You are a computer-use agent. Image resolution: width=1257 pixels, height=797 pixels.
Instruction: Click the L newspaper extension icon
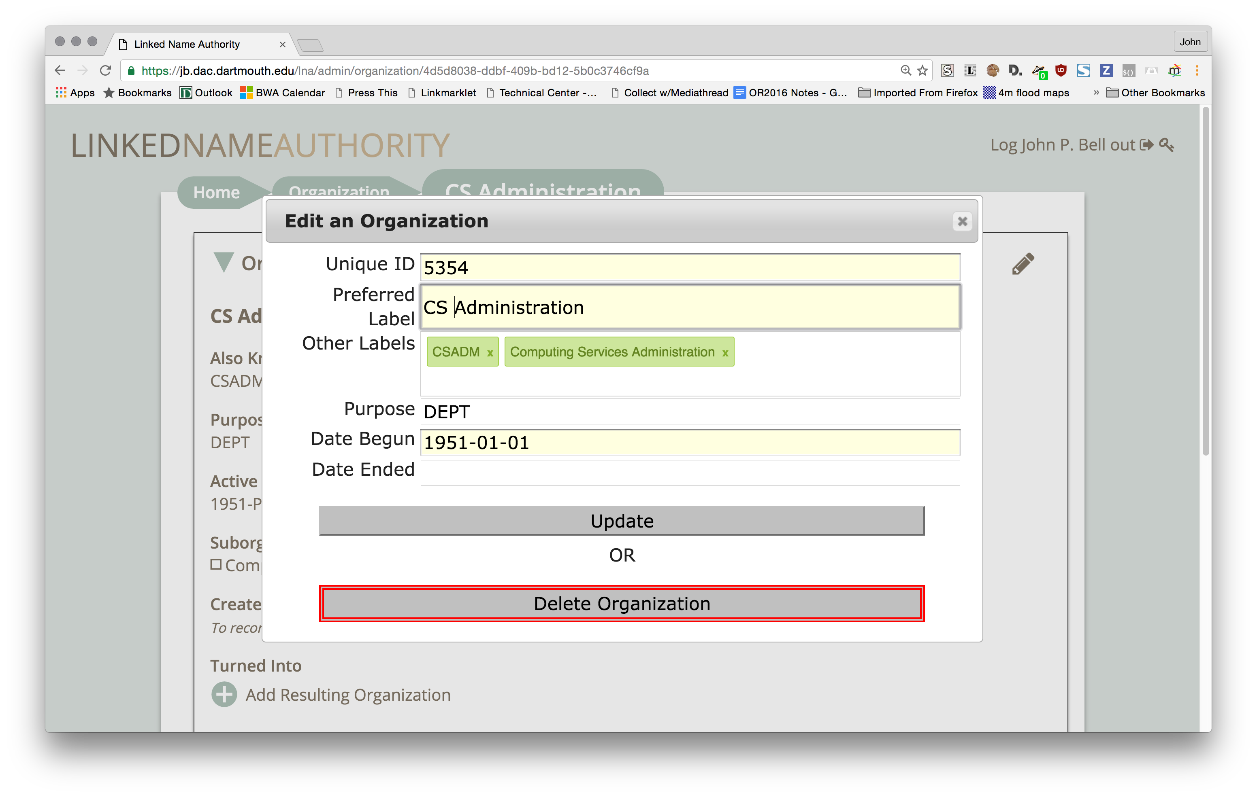click(970, 70)
